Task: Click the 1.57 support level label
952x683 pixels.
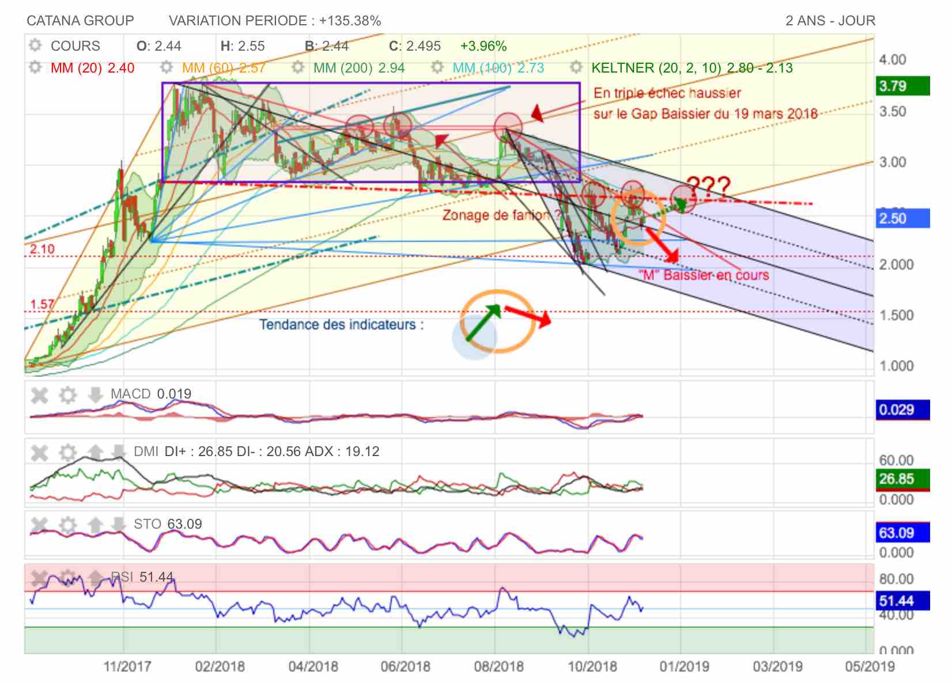Action: [x=42, y=304]
